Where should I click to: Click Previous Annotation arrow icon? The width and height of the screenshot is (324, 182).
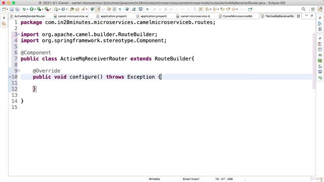(215, 9)
